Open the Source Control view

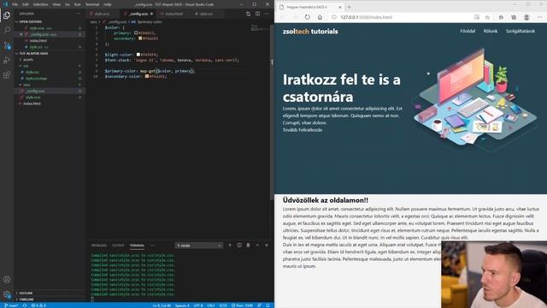(7, 45)
